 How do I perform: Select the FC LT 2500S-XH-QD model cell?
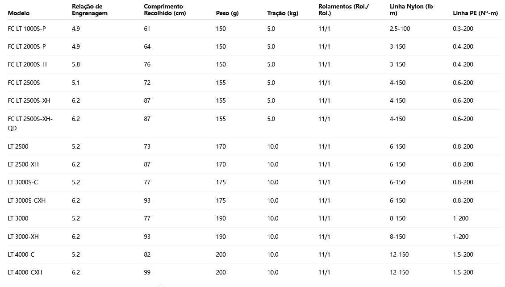pyautogui.click(x=30, y=122)
